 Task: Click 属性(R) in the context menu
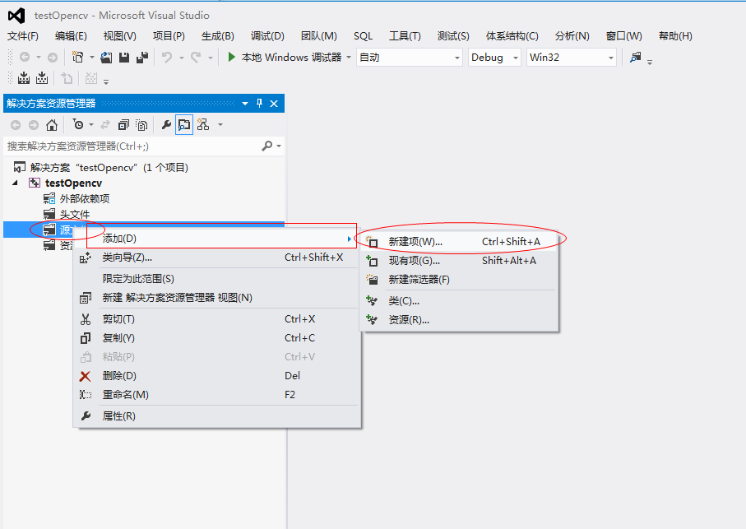118,416
